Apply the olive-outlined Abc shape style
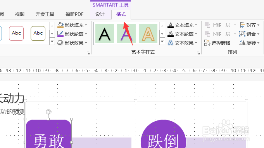Image resolution: width=264 pixels, height=148 pixels. pyautogui.click(x=38, y=33)
